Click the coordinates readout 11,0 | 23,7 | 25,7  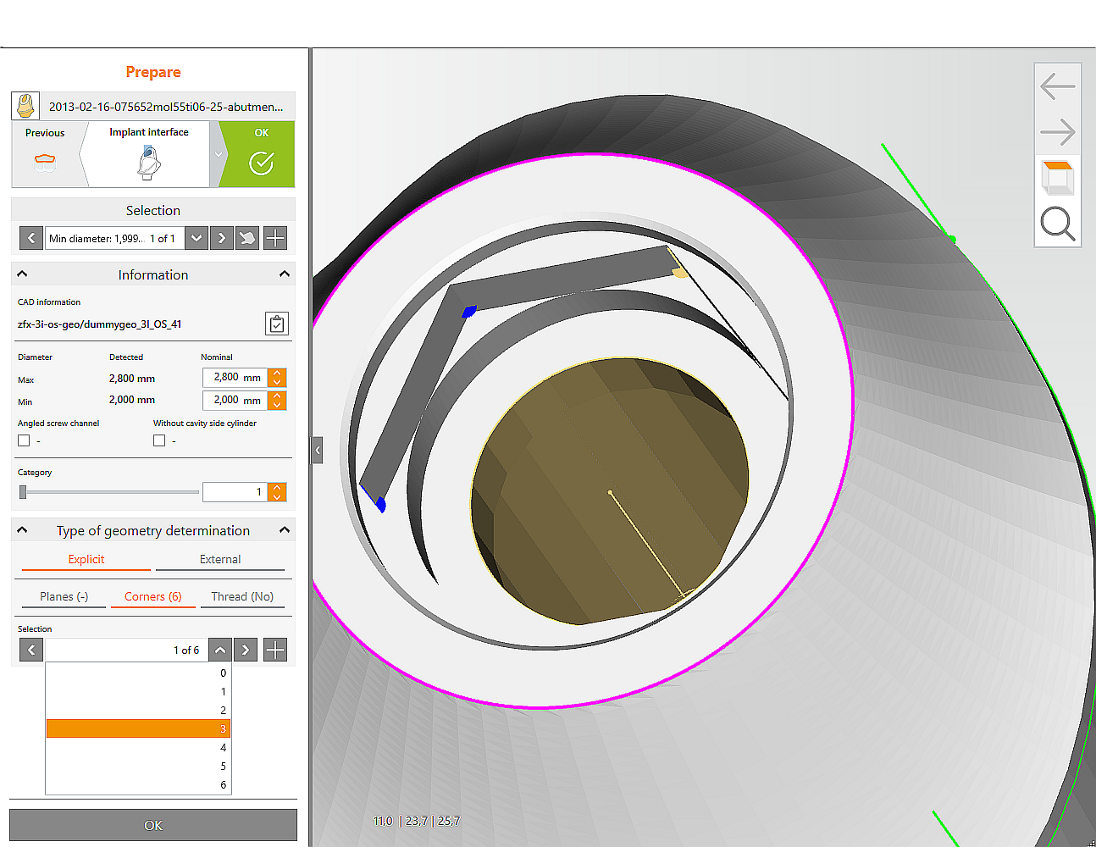(x=417, y=821)
